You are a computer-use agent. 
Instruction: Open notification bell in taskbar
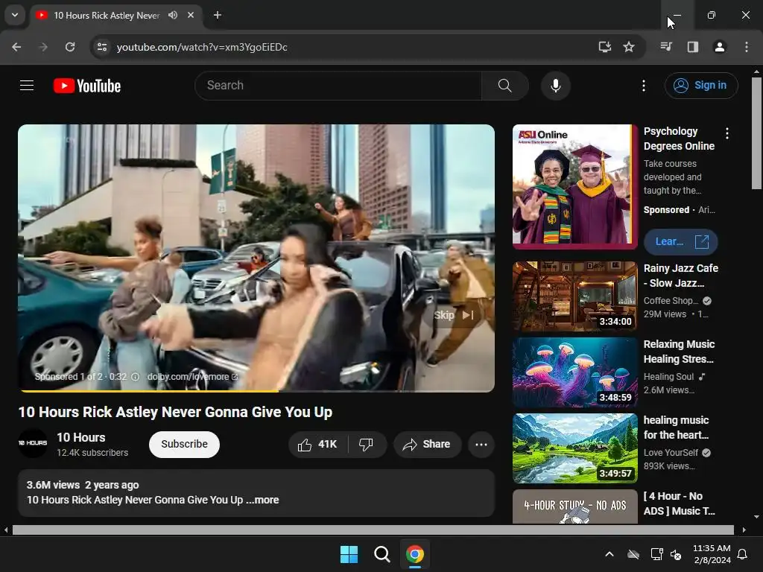[743, 554]
